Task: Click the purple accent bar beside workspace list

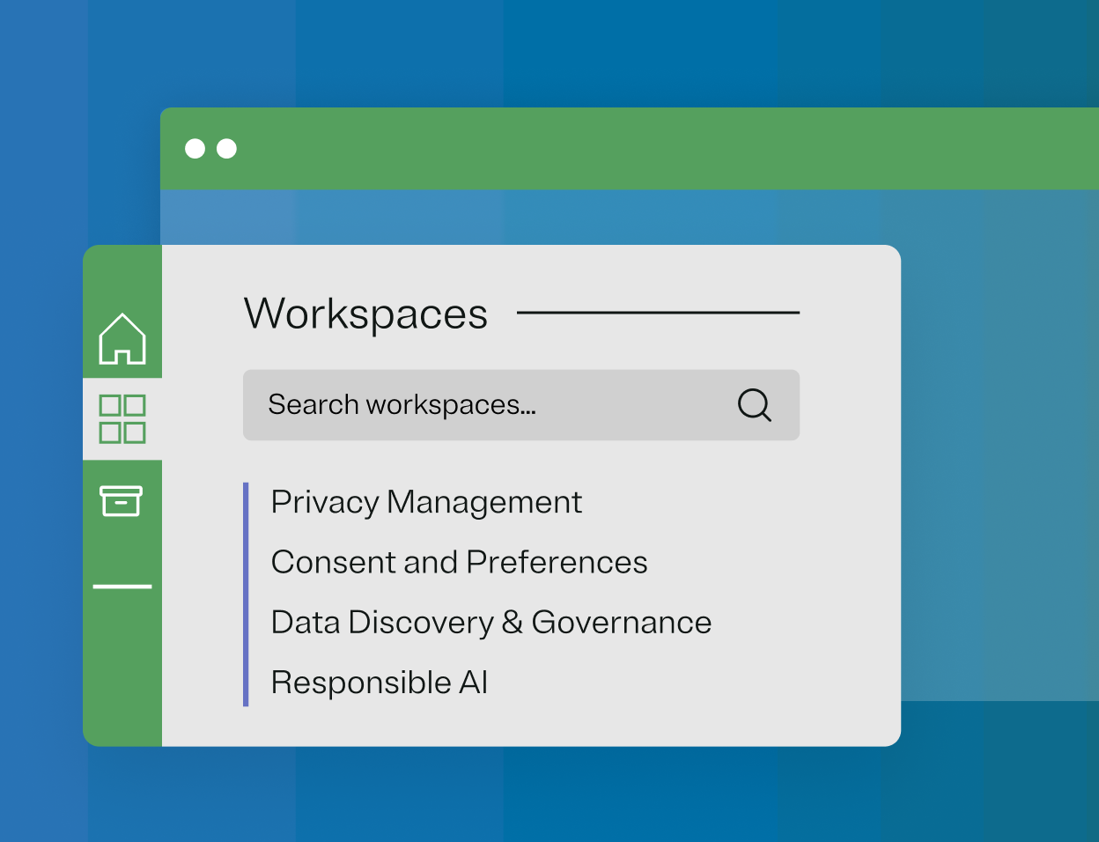Action: (x=247, y=592)
